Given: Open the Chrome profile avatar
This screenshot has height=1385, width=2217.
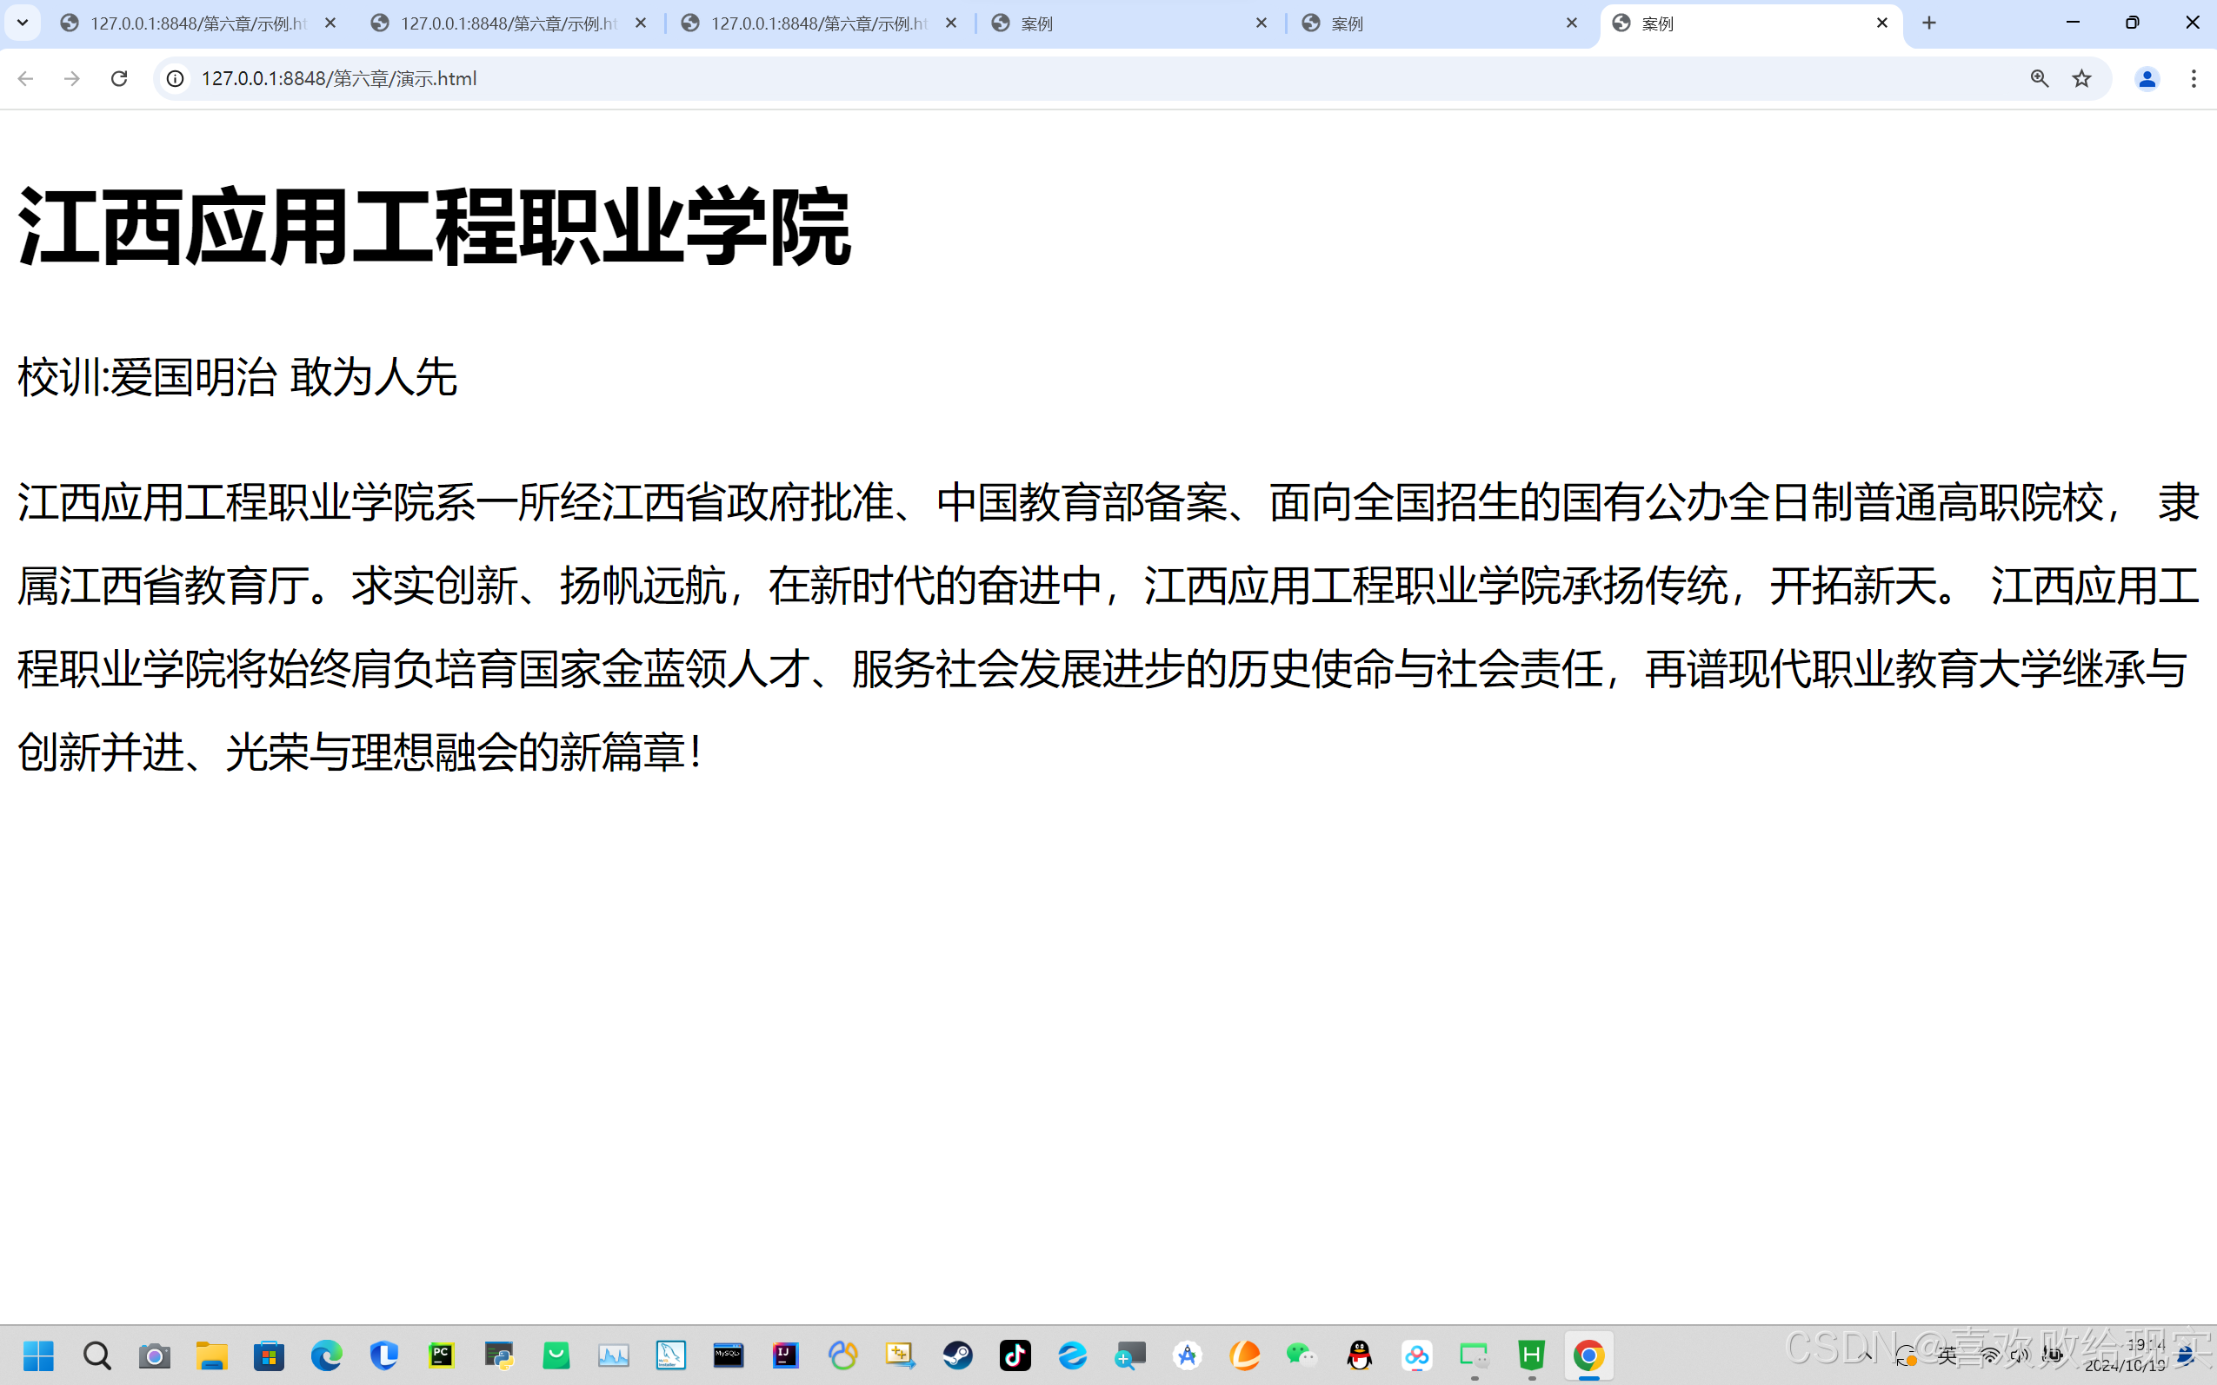Looking at the screenshot, I should [2147, 79].
